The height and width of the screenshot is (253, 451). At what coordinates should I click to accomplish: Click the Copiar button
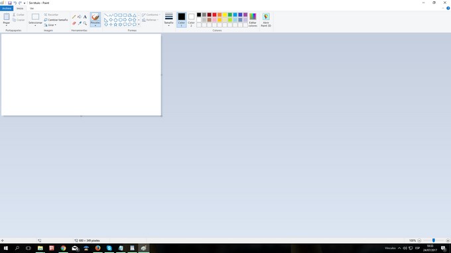[19, 20]
